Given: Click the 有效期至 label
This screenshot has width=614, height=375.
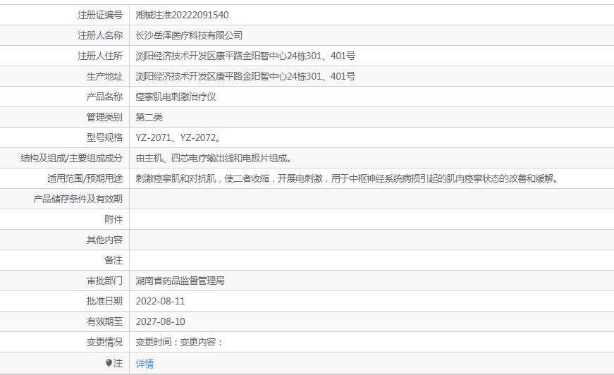Looking at the screenshot, I should point(104,321).
